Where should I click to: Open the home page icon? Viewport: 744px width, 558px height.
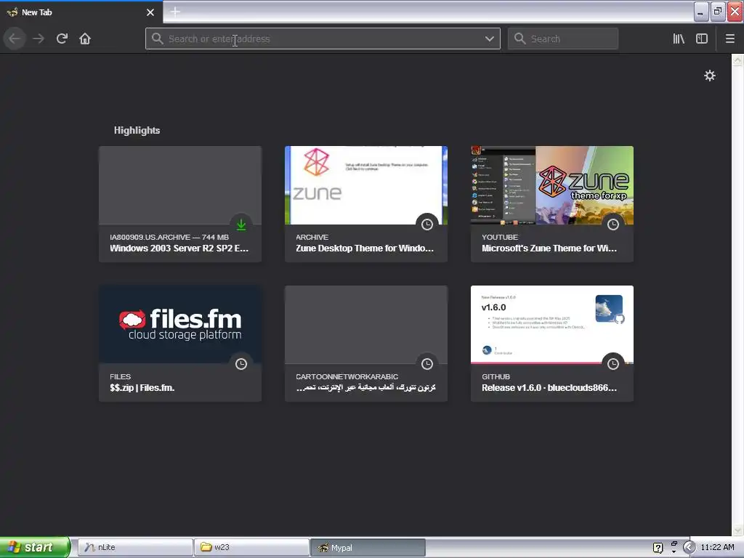pyautogui.click(x=85, y=39)
